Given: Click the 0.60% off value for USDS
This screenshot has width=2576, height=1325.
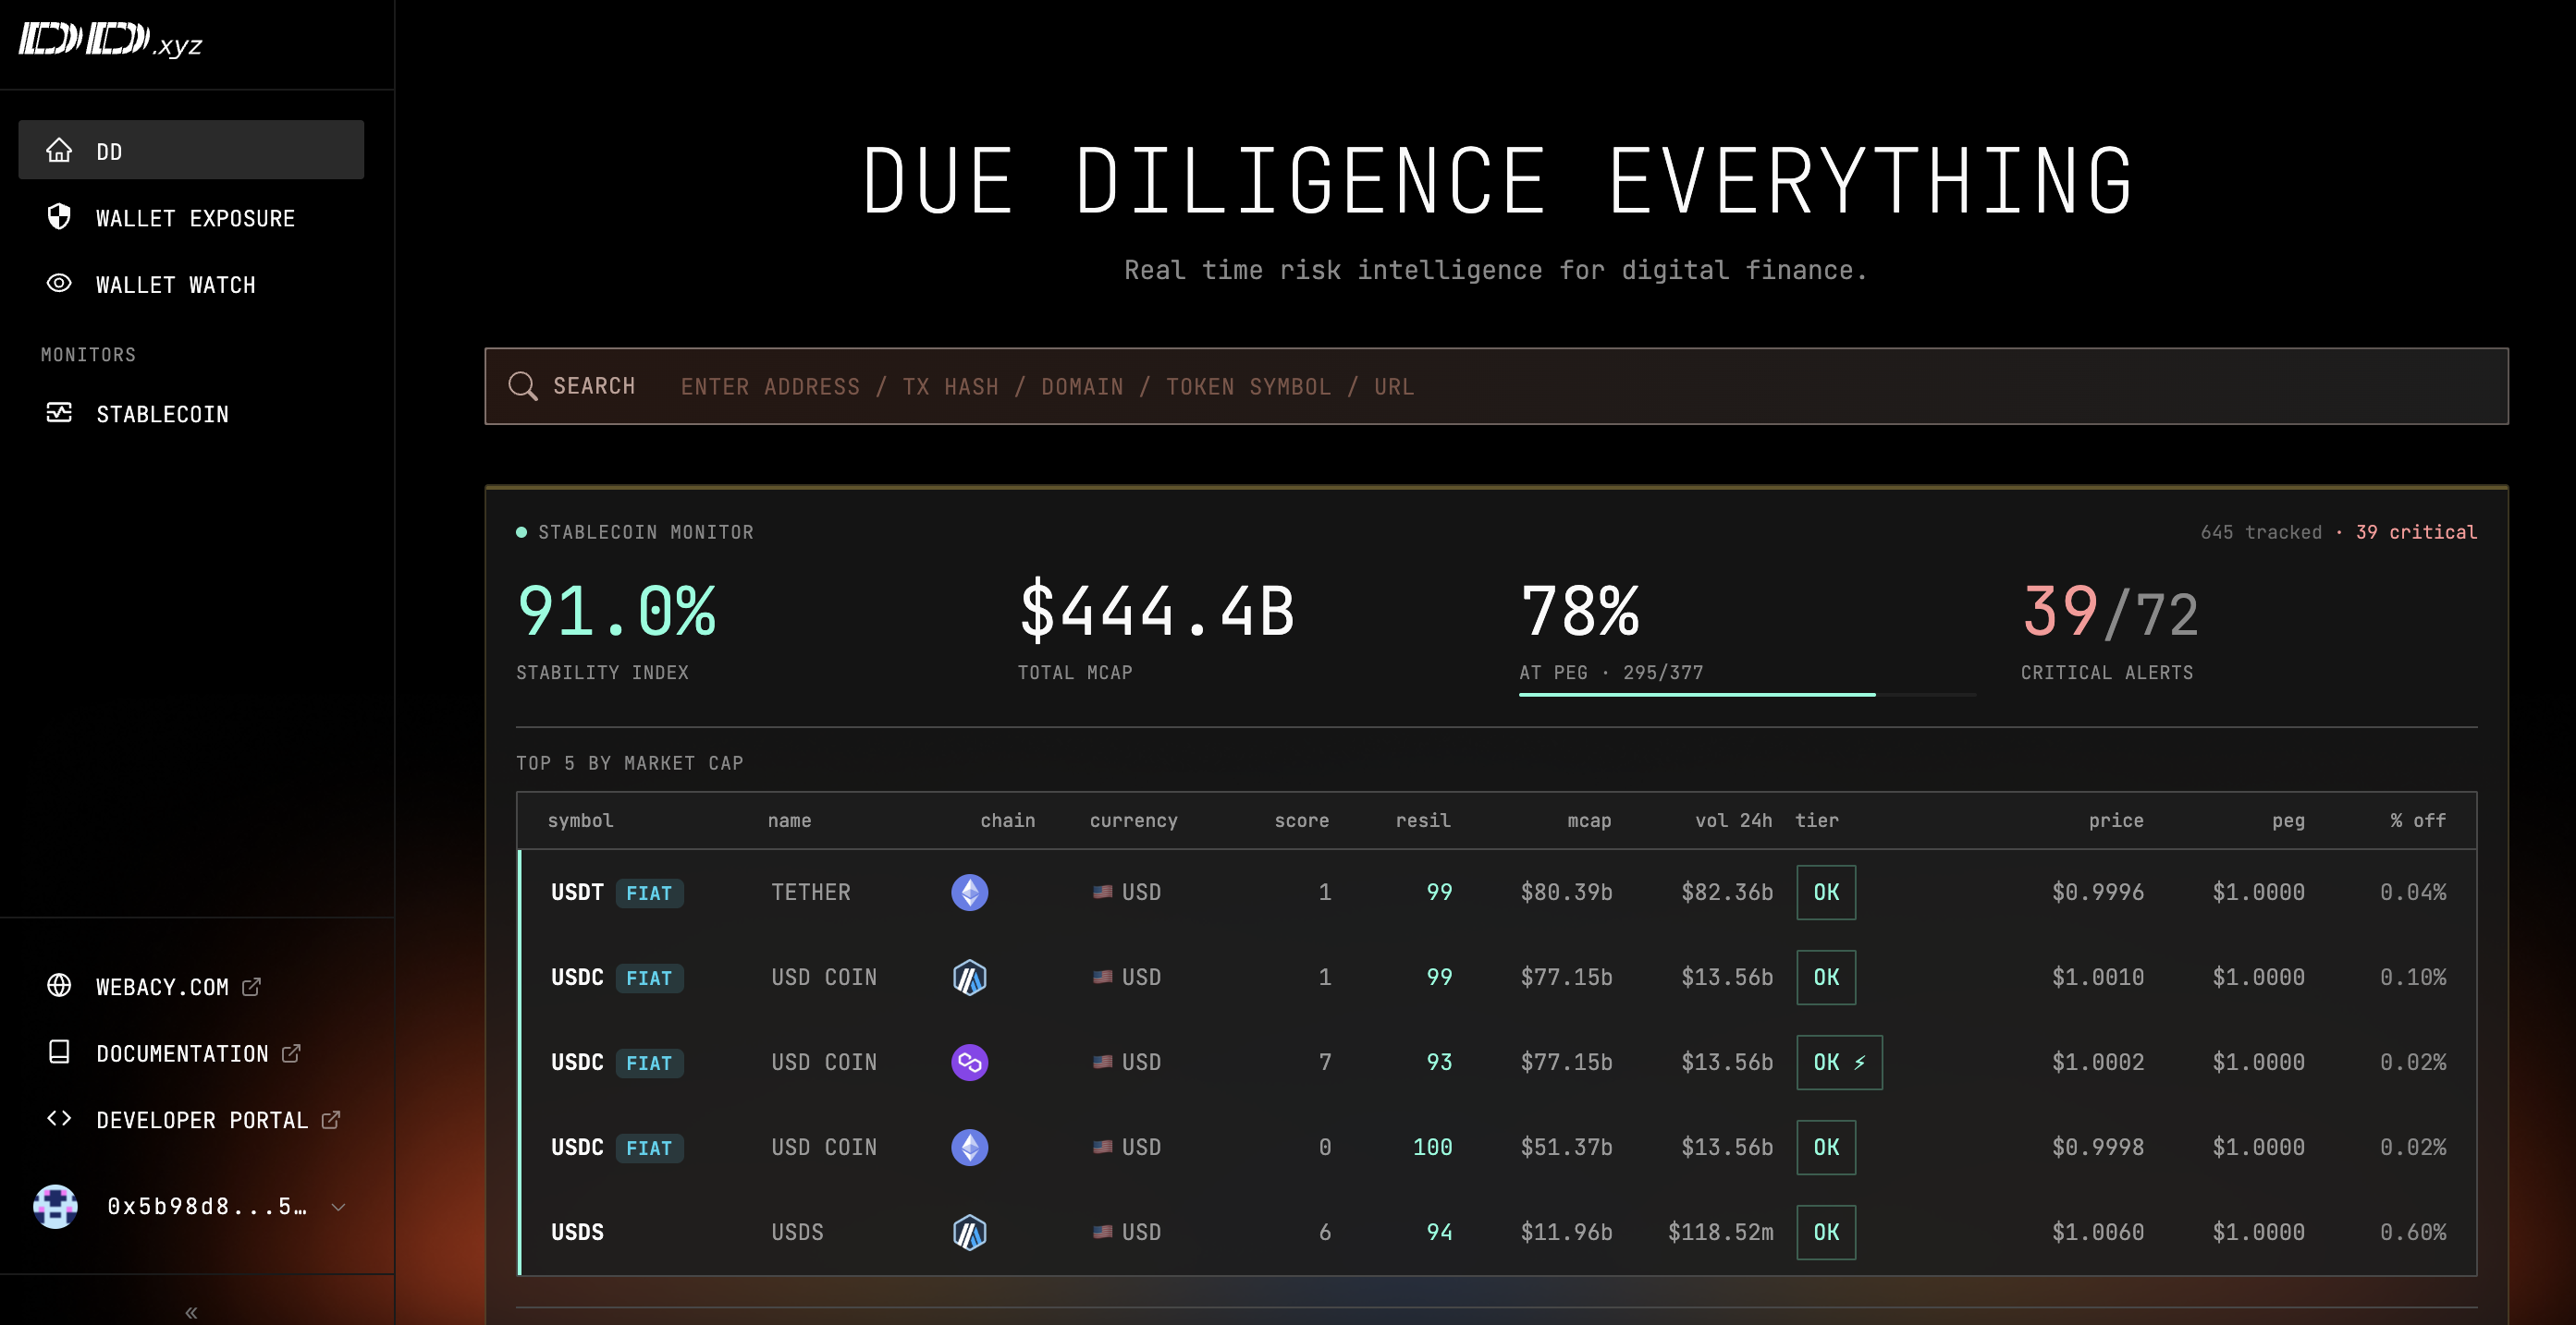Looking at the screenshot, I should pos(2413,1232).
